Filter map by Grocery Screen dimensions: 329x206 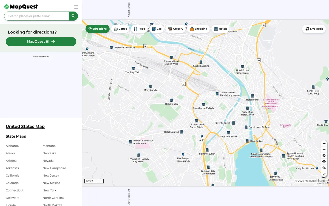[175, 29]
